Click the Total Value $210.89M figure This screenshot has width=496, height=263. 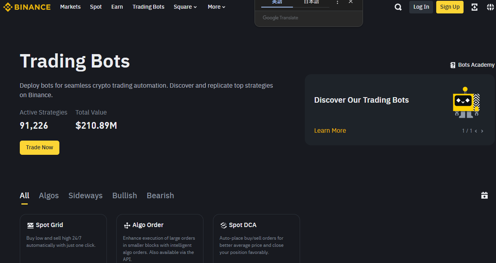pyautogui.click(x=96, y=126)
